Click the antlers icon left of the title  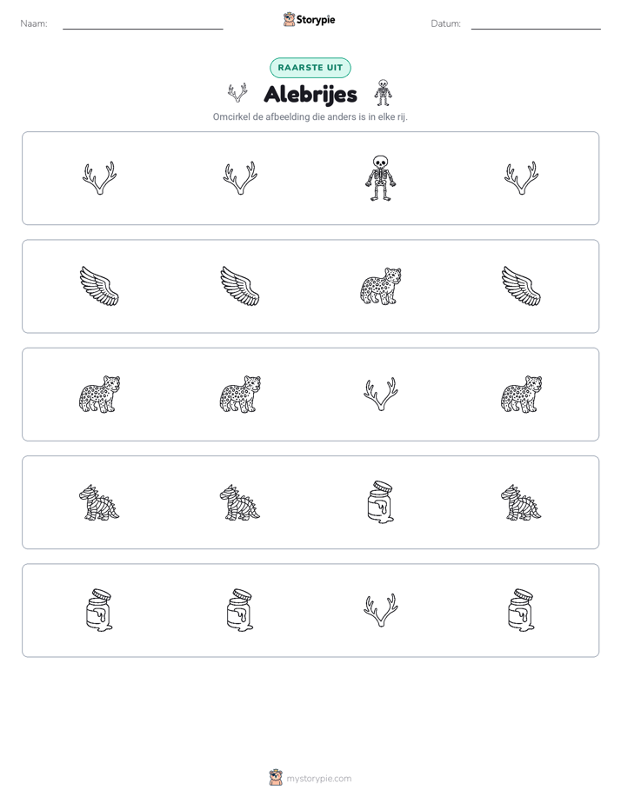pos(237,93)
